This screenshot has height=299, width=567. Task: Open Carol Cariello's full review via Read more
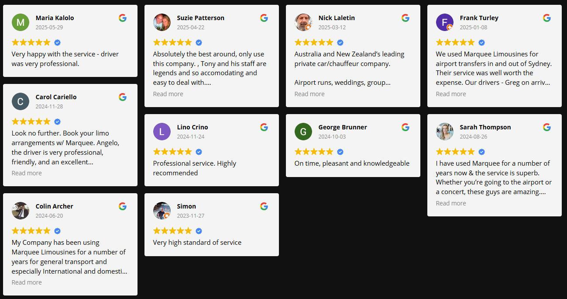coord(27,173)
